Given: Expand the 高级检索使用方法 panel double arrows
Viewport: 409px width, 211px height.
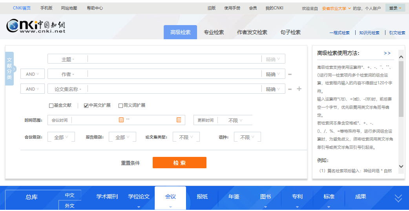Looking at the screenshot, I should point(387,53).
